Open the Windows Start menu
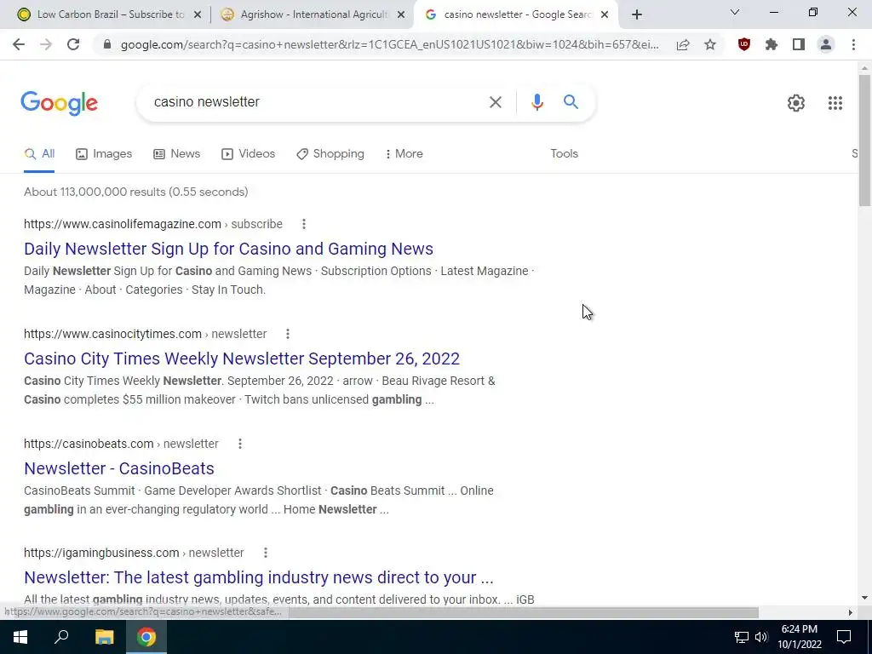Image resolution: width=872 pixels, height=654 pixels. pyautogui.click(x=20, y=637)
